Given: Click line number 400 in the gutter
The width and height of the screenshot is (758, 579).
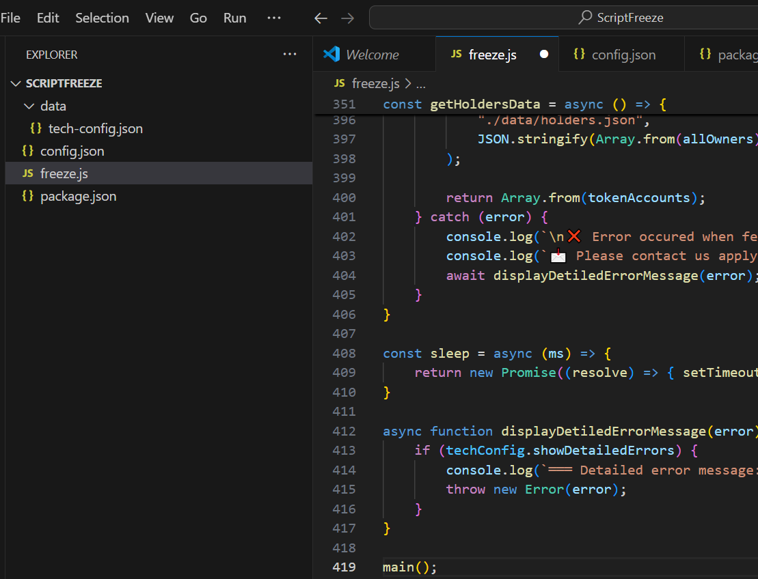Looking at the screenshot, I should coord(344,197).
